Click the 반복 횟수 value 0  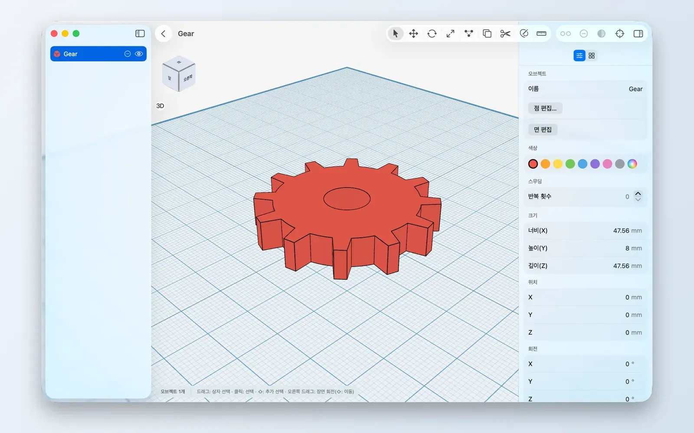627,197
